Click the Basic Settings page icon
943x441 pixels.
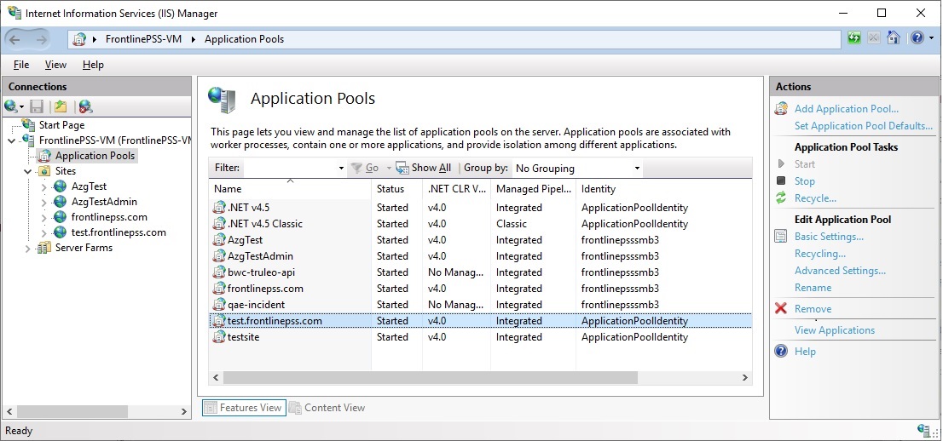point(781,236)
